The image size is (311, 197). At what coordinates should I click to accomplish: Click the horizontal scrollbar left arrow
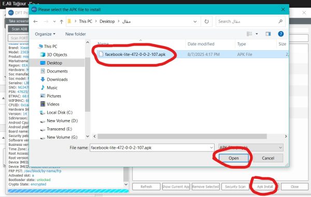tap(95, 137)
